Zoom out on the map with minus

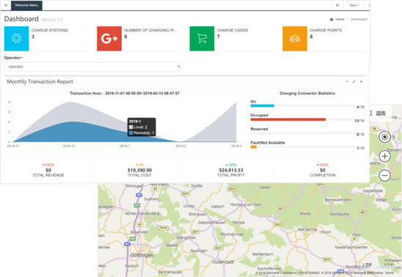(384, 176)
